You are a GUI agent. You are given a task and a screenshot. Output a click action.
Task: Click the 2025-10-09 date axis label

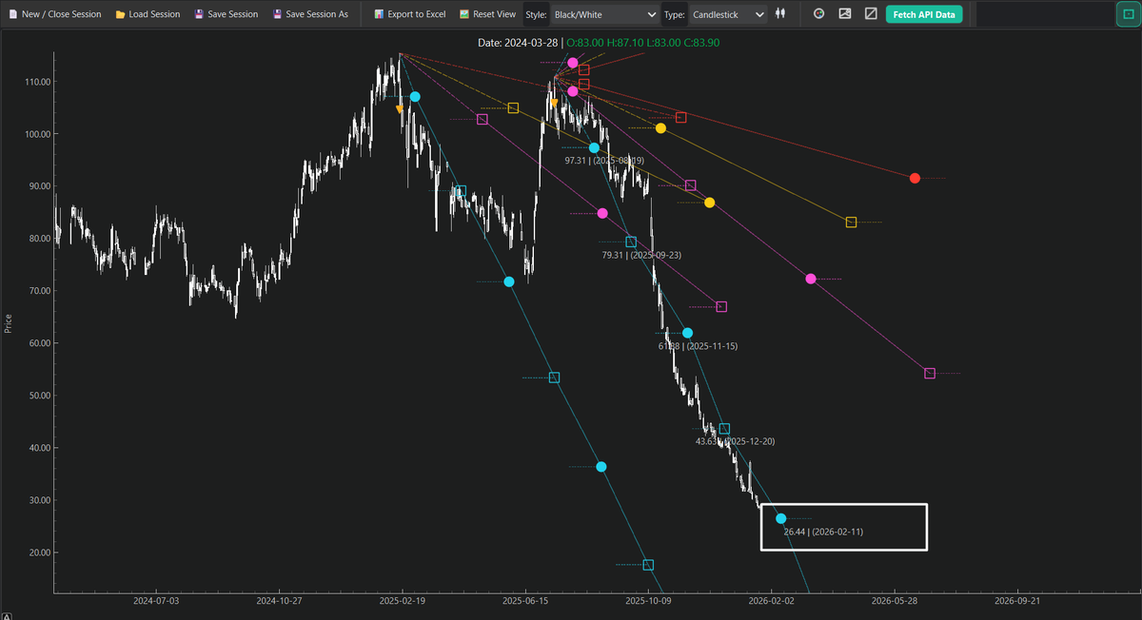(x=648, y=601)
